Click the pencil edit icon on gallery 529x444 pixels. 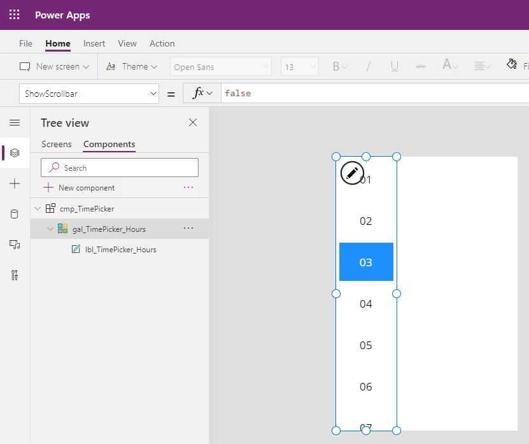pos(352,173)
